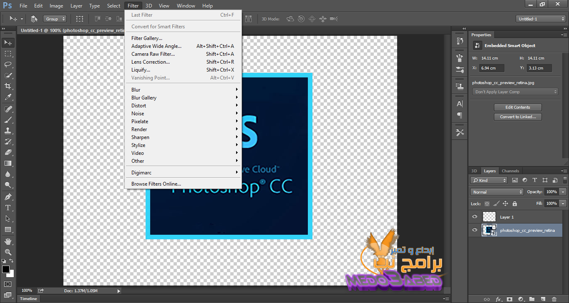The width and height of the screenshot is (569, 303).
Task: Select the History Brush tool
Action: [8, 142]
